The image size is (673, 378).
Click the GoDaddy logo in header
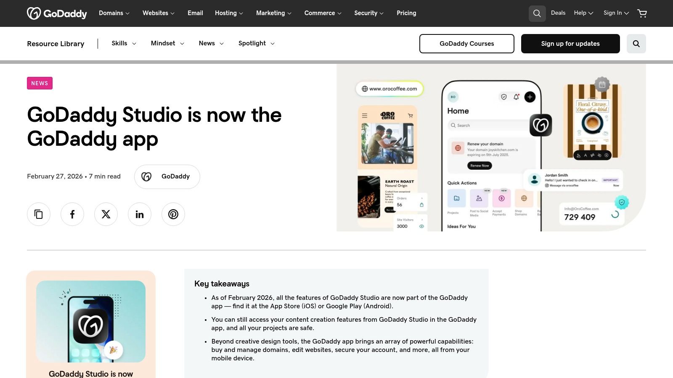(57, 13)
